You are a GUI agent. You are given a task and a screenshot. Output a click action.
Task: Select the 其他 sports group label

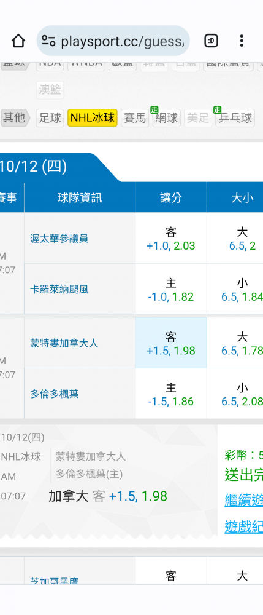coord(15,118)
